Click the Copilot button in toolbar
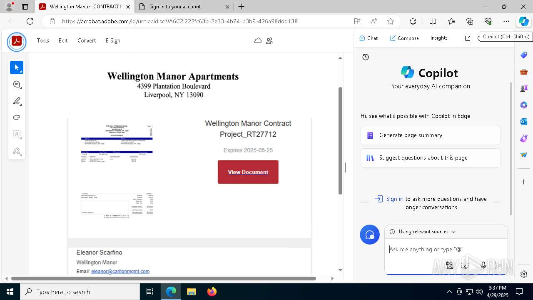533x300 pixels. pos(523,21)
